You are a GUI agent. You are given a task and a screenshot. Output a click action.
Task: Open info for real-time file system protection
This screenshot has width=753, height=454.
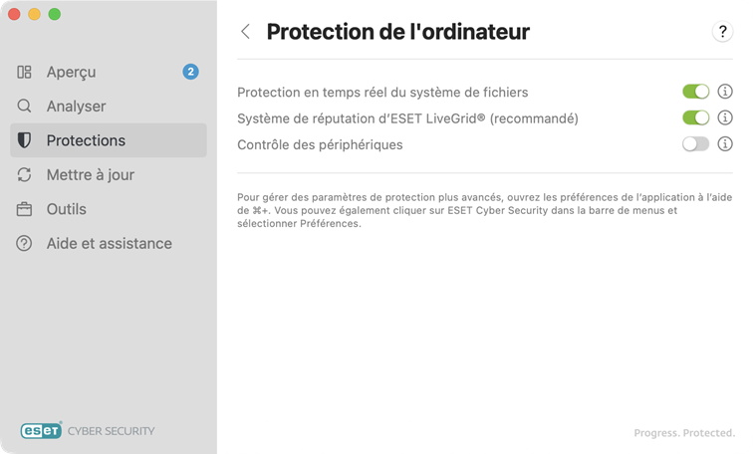coord(725,92)
